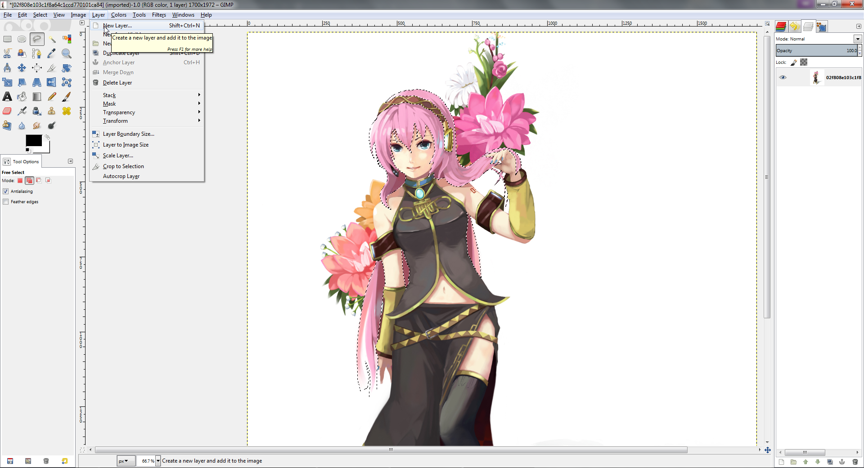Choose New Layer from the Layer menu

point(117,26)
